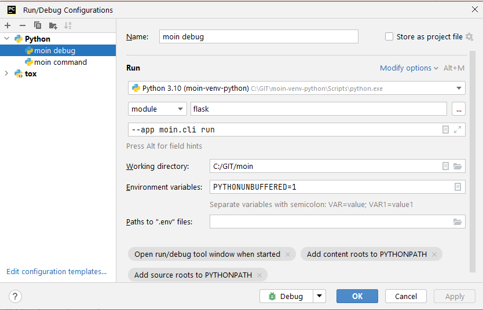Open the module/script type dropdown
This screenshot has width=483, height=310.
coord(158,109)
